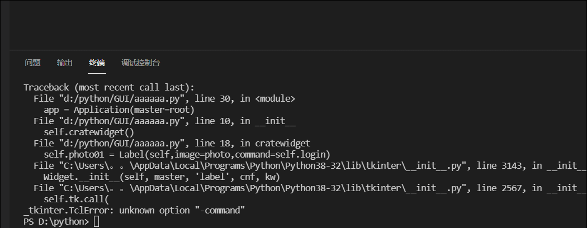Select the 终端 (Terminal) tab
Screen dimensions: 587x228
pos(97,63)
